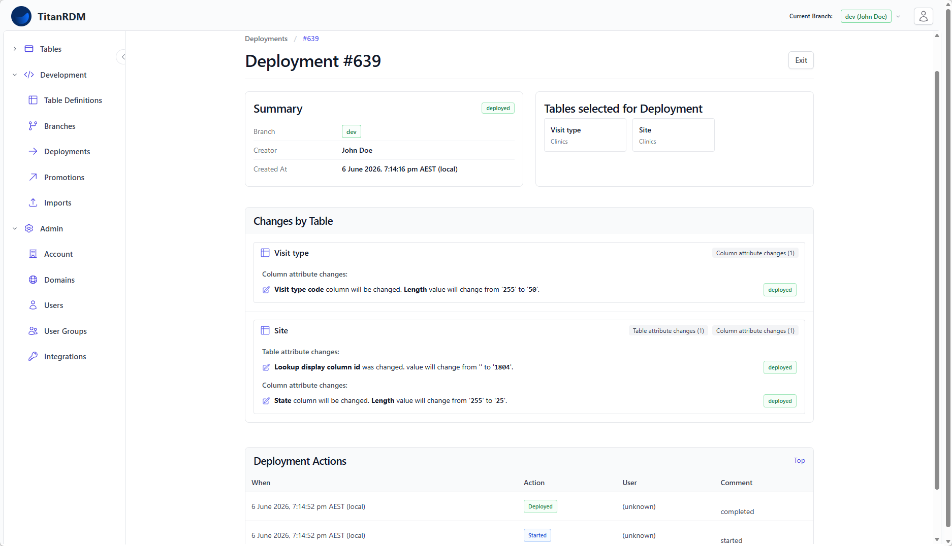The image size is (952, 546).
Task: Click the dev branch tag in Summary
Action: coord(351,131)
